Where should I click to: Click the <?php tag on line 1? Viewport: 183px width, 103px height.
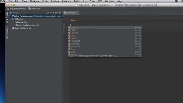click(x=73, y=20)
